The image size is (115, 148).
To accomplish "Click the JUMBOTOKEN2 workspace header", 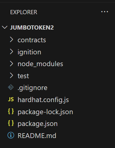I will point(32,27).
